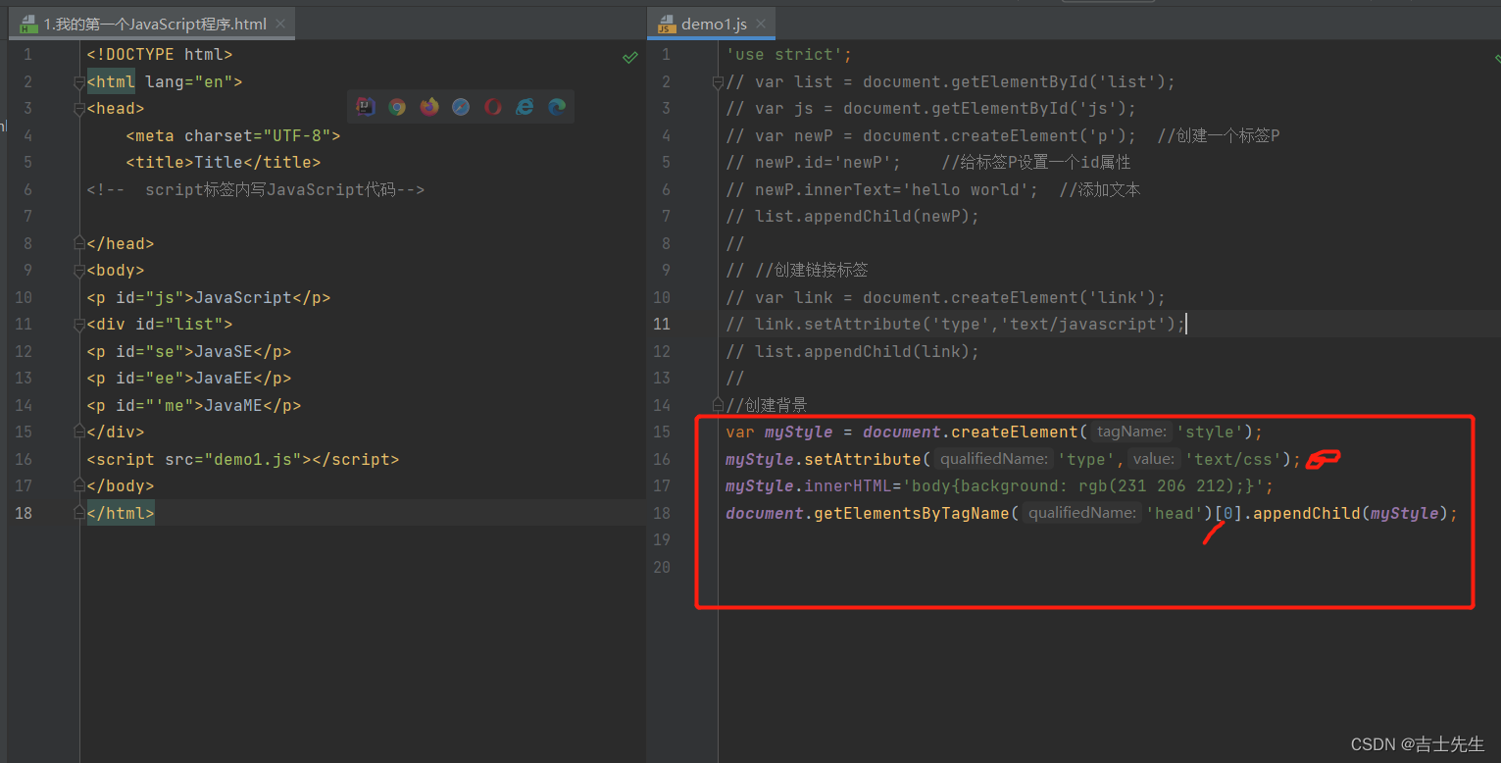Image resolution: width=1501 pixels, height=763 pixels.
Task: Collapse the <div id="list"> fold marker
Action: pos(79,325)
